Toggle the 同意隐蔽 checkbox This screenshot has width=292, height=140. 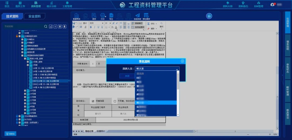click(93, 101)
